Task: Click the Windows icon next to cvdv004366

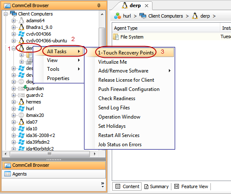Action: tap(21, 34)
